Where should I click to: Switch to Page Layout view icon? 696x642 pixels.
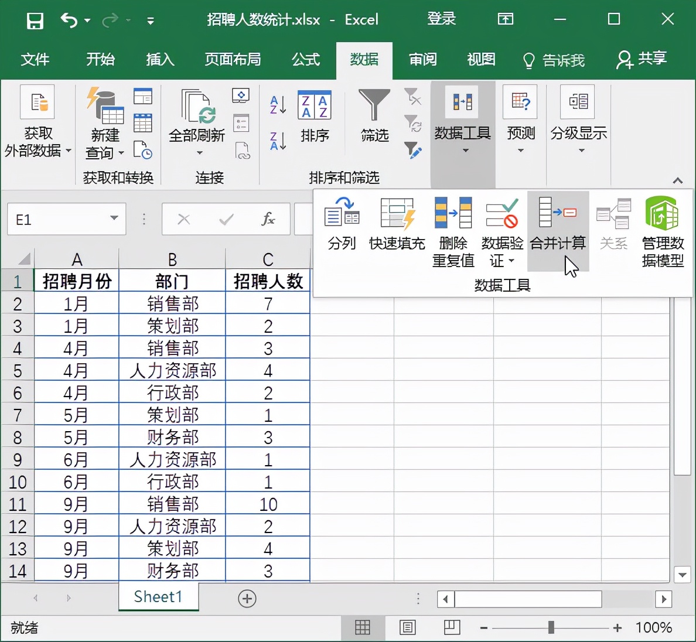[x=407, y=627]
